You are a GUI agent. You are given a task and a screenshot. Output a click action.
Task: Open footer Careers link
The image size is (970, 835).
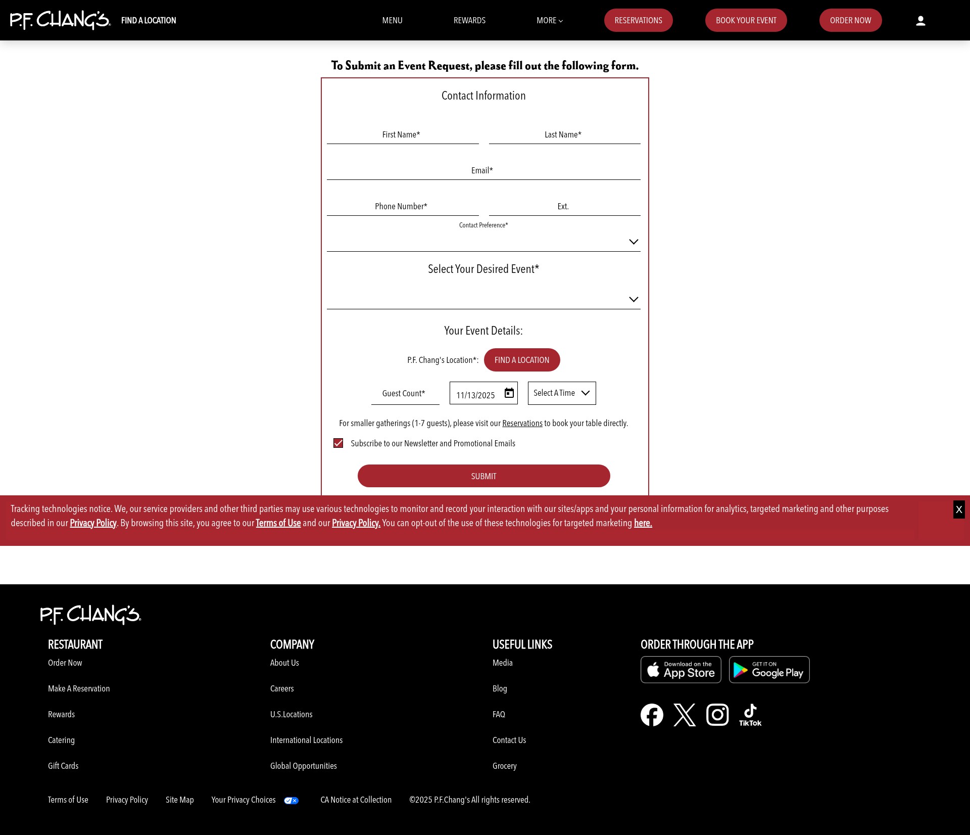(x=282, y=688)
